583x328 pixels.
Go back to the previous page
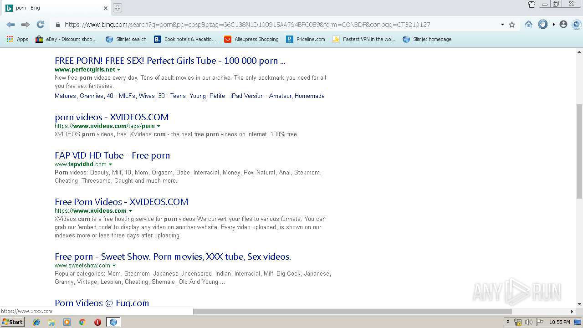(x=10, y=25)
